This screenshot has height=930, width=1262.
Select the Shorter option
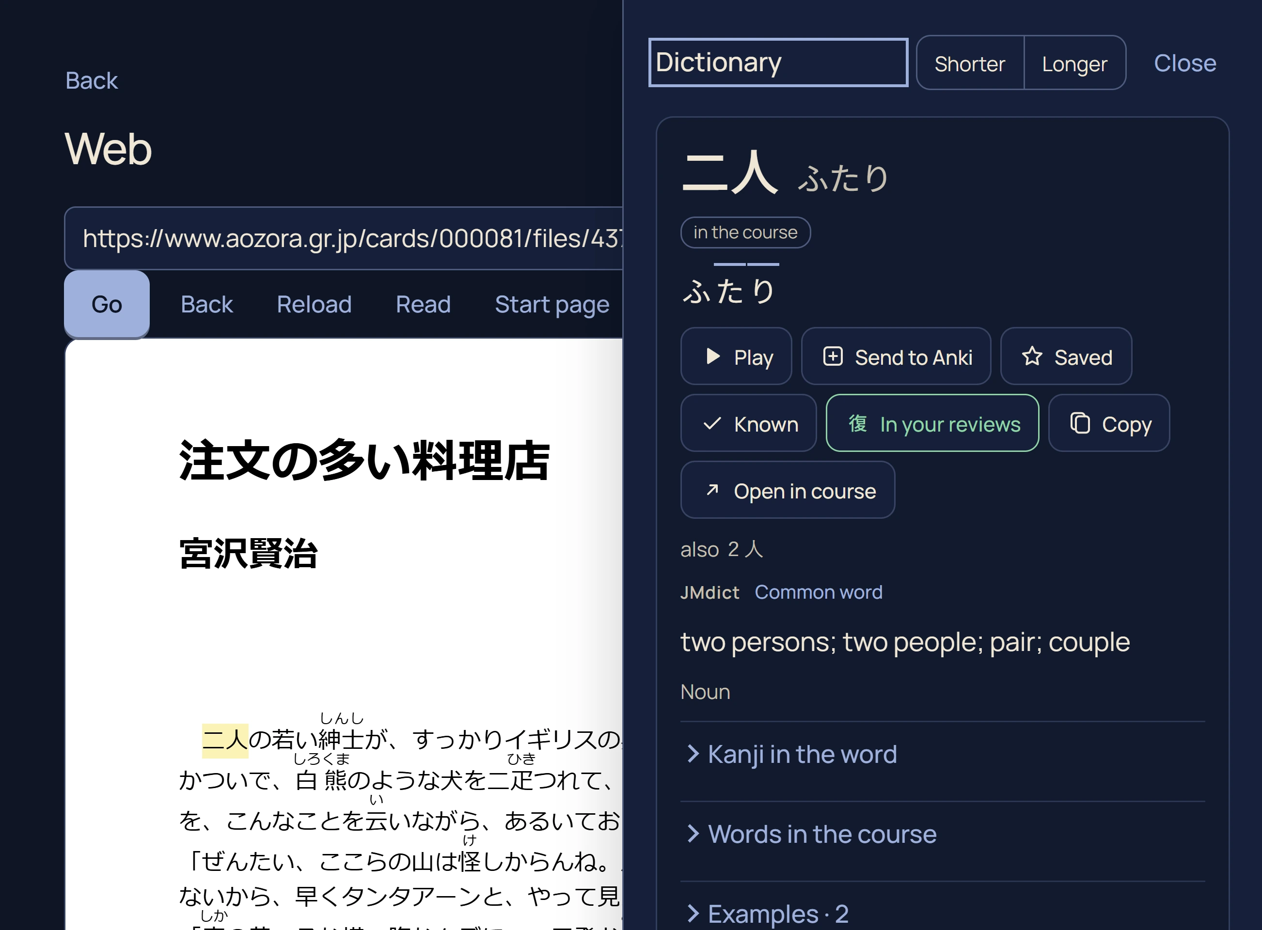point(970,63)
